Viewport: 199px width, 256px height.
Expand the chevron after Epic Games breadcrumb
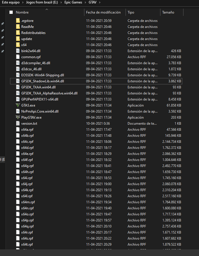(x=85, y=3)
